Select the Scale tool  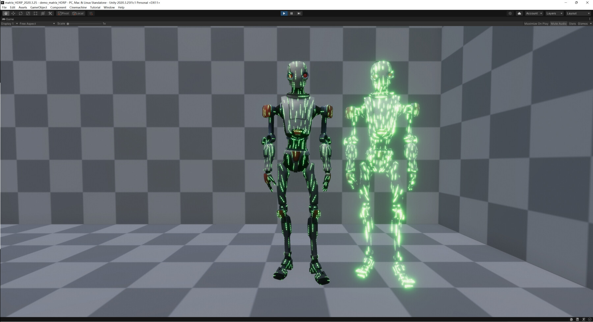pos(28,13)
